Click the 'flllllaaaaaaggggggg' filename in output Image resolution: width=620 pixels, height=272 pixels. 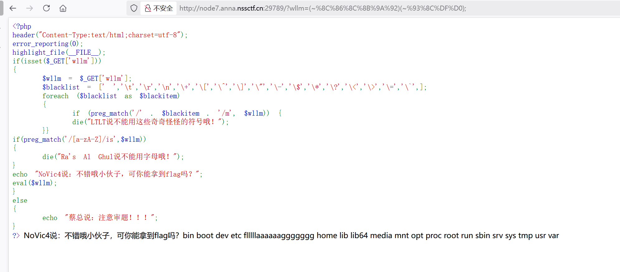(x=279, y=236)
